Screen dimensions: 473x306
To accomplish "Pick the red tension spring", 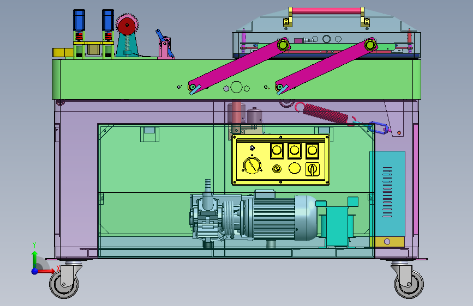I will point(326,113).
